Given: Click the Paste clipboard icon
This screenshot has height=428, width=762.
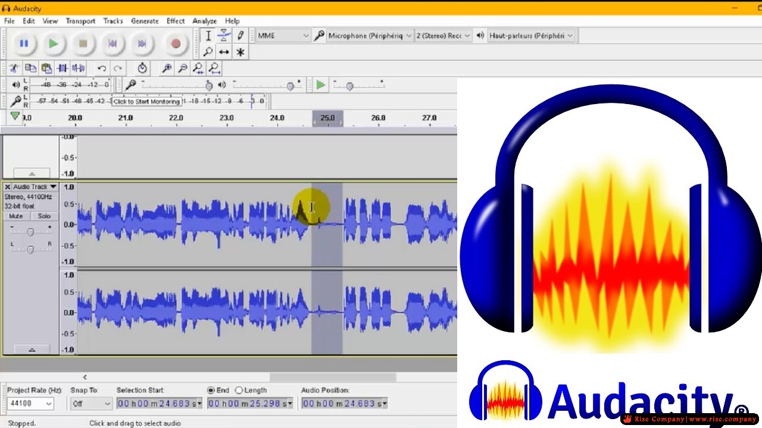Looking at the screenshot, I should pos(46,68).
